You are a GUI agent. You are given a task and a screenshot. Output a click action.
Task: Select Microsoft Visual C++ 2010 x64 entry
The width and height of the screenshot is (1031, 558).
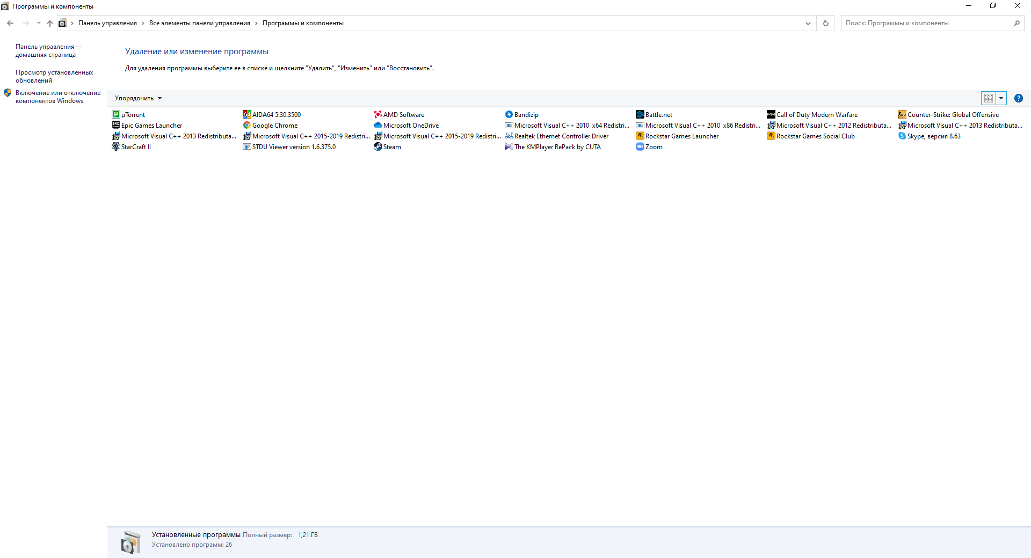click(x=568, y=125)
